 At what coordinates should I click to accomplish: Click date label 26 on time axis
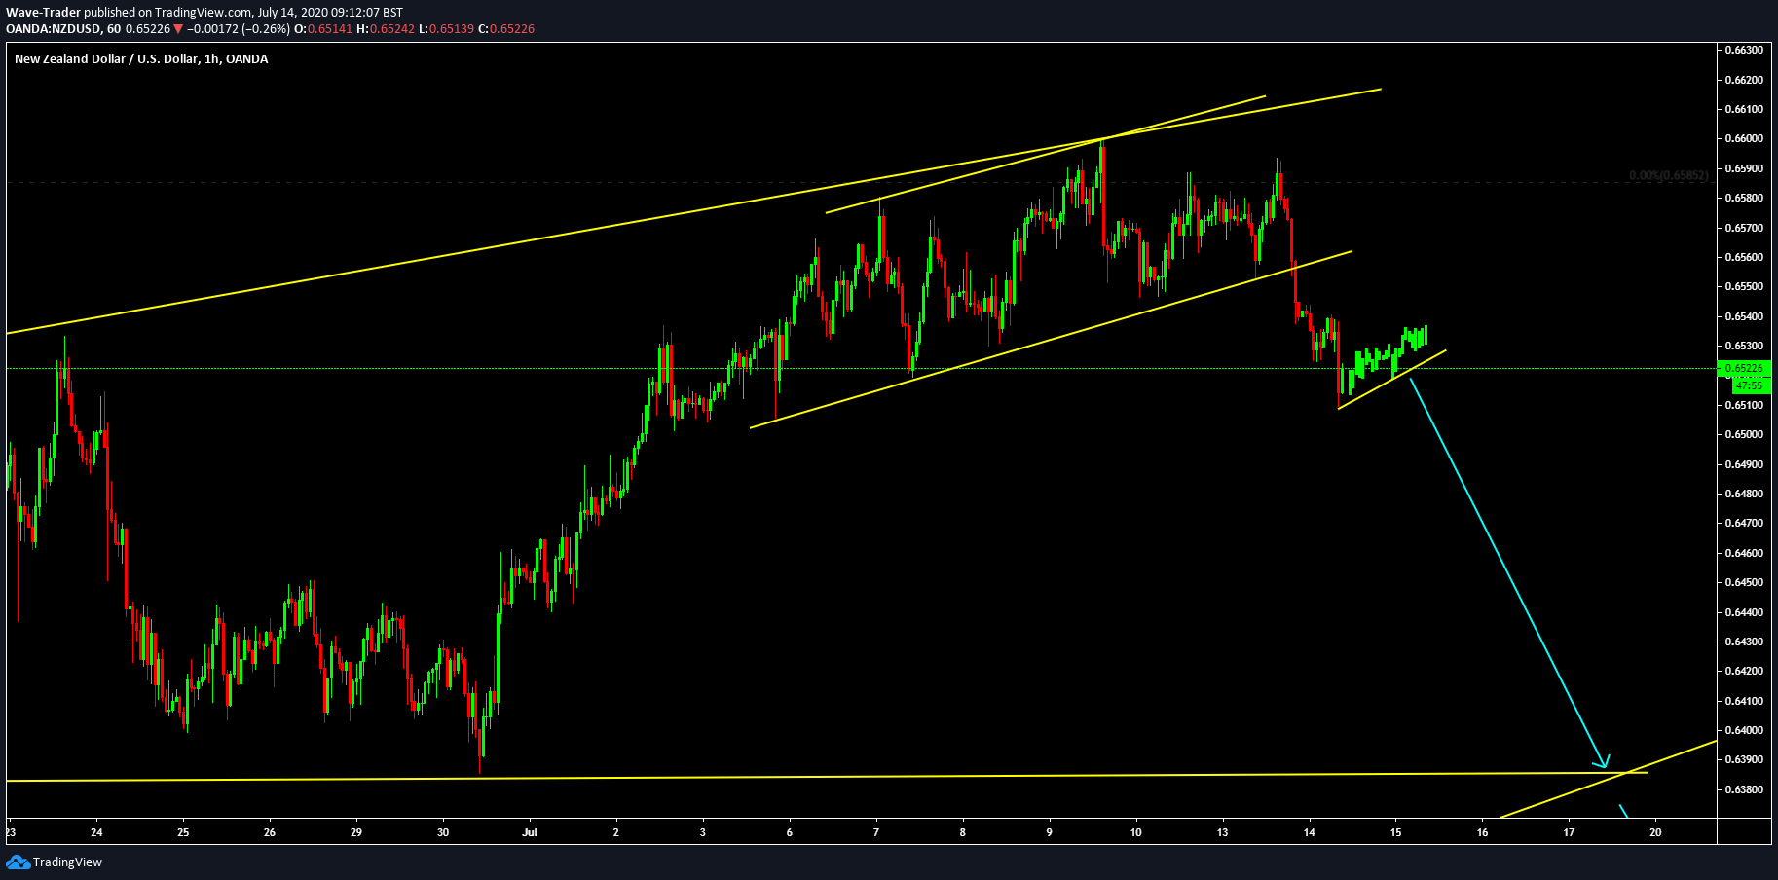(x=270, y=832)
